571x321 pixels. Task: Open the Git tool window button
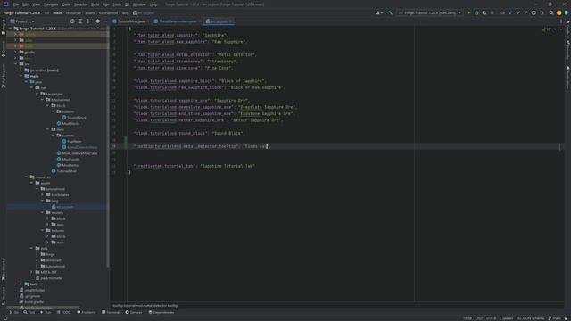[14, 312]
